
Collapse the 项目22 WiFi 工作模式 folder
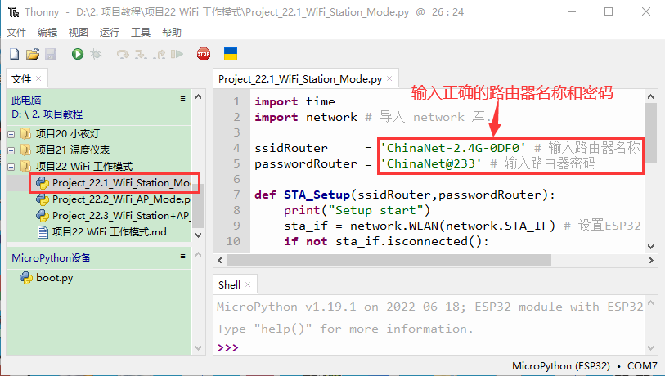(11, 167)
